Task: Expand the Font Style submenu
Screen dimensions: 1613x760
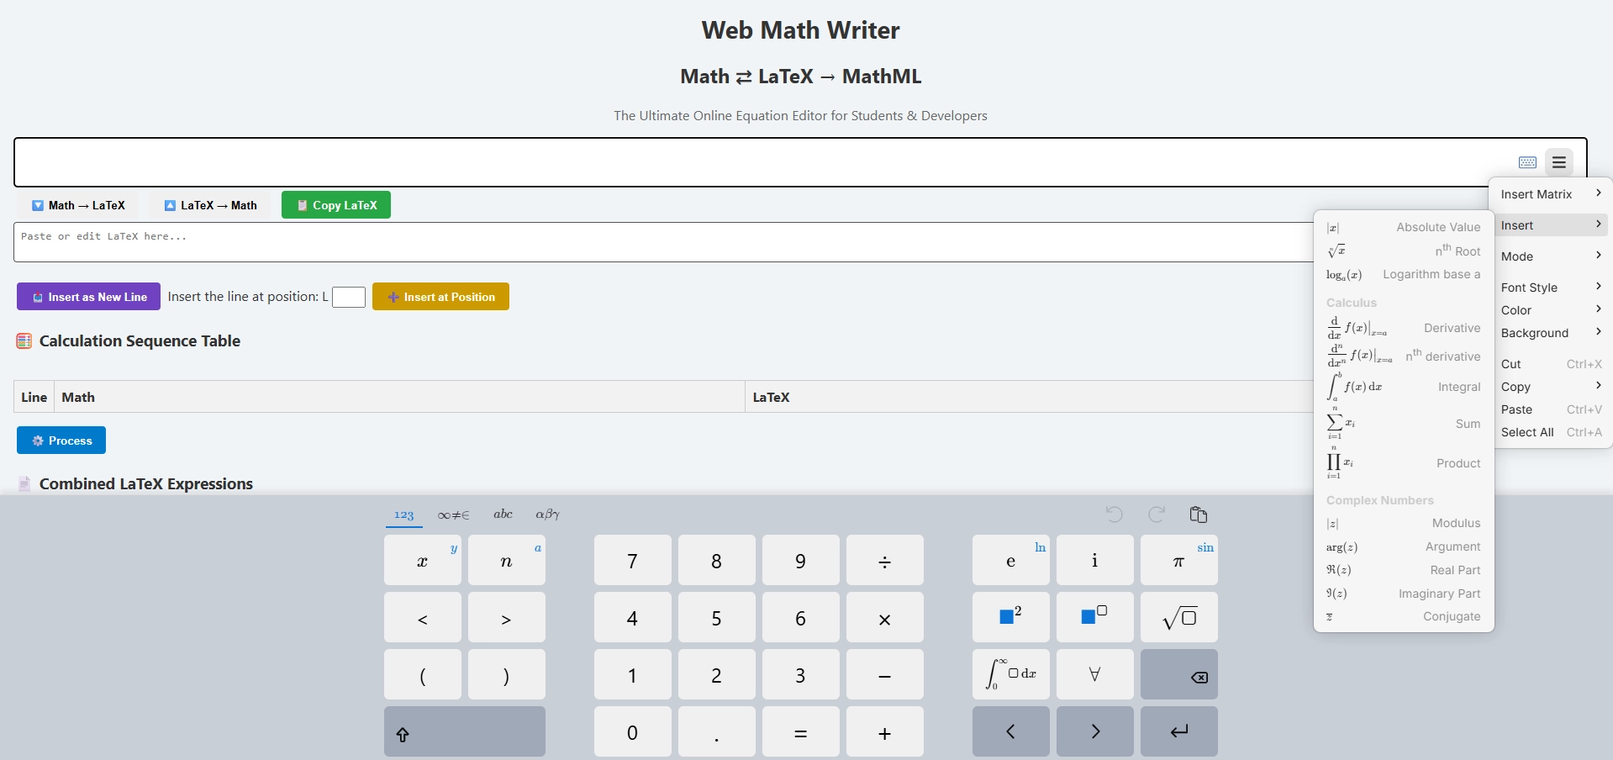Action: [1531, 287]
